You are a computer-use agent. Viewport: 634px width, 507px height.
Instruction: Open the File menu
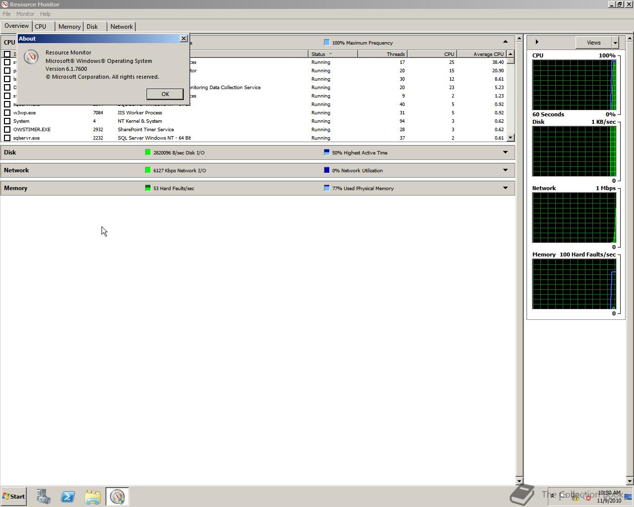[x=6, y=14]
